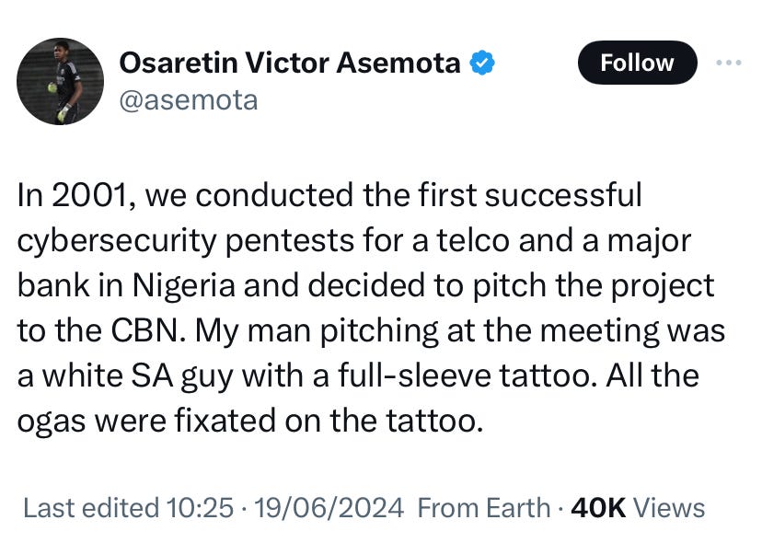Click the blue verified badge icon
The height and width of the screenshot is (543, 762).
tap(481, 64)
